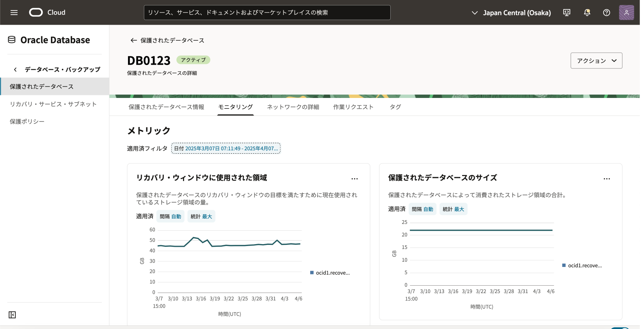Screen dimensions: 641x329
Task: Expand the アクション dropdown
Action: [596, 61]
